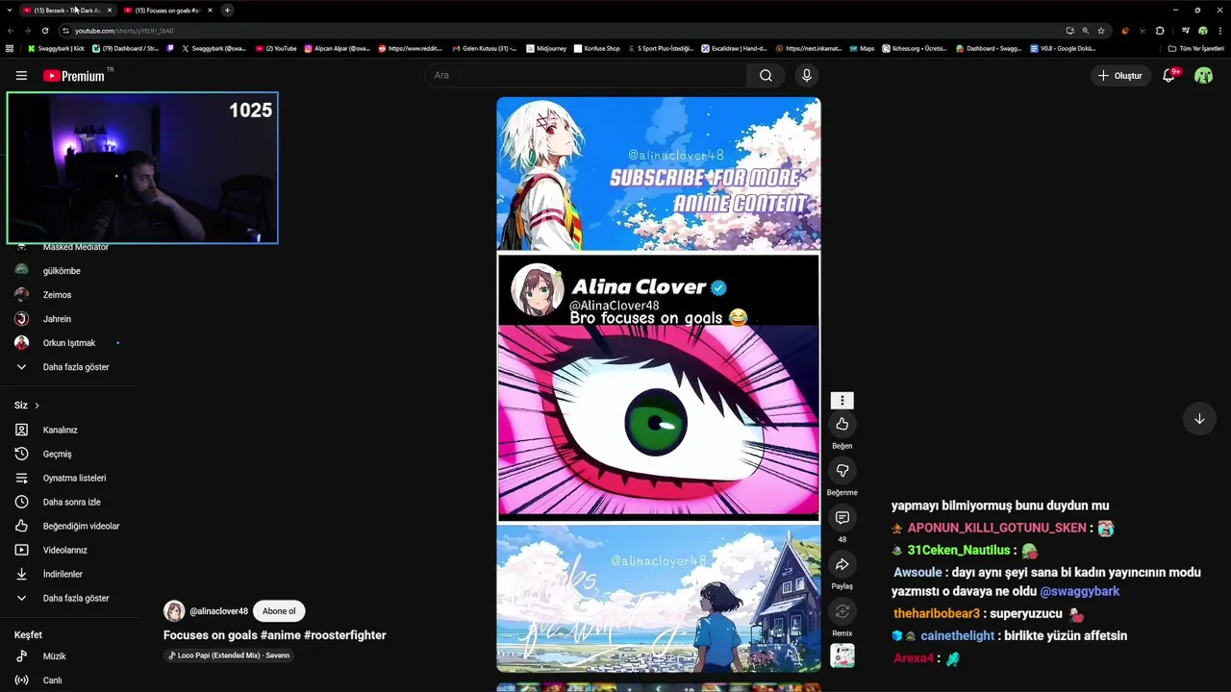This screenshot has height=692, width=1231.
Task: Open the Excalidraw bookmark
Action: [735, 48]
